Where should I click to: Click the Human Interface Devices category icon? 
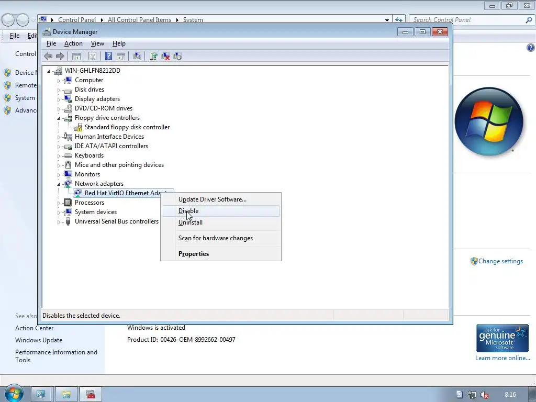(68, 137)
